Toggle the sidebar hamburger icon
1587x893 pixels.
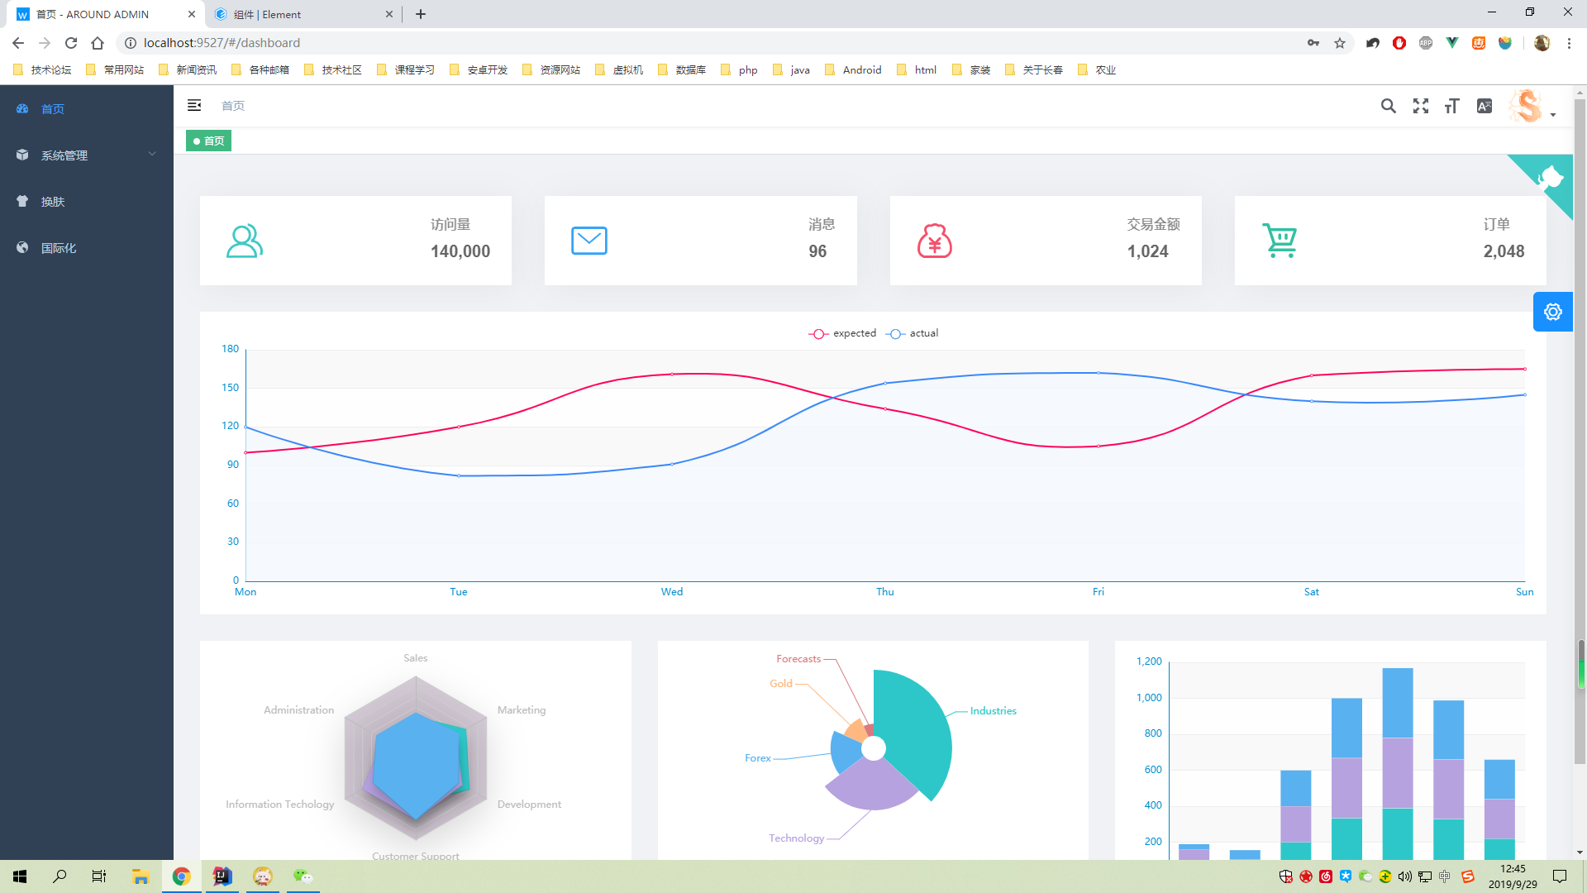(x=194, y=105)
